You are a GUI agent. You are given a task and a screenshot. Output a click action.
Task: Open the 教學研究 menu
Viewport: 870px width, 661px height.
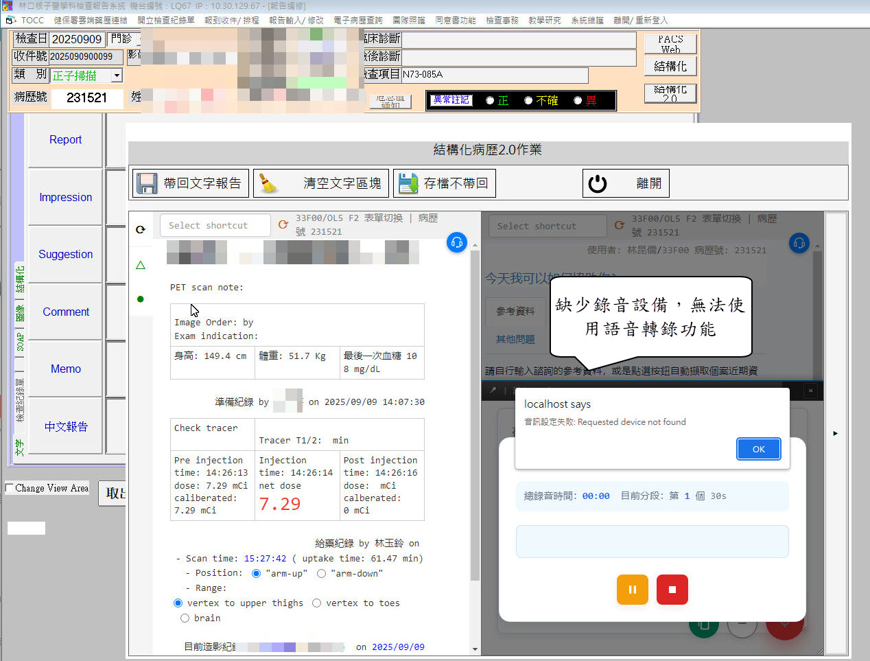click(544, 21)
